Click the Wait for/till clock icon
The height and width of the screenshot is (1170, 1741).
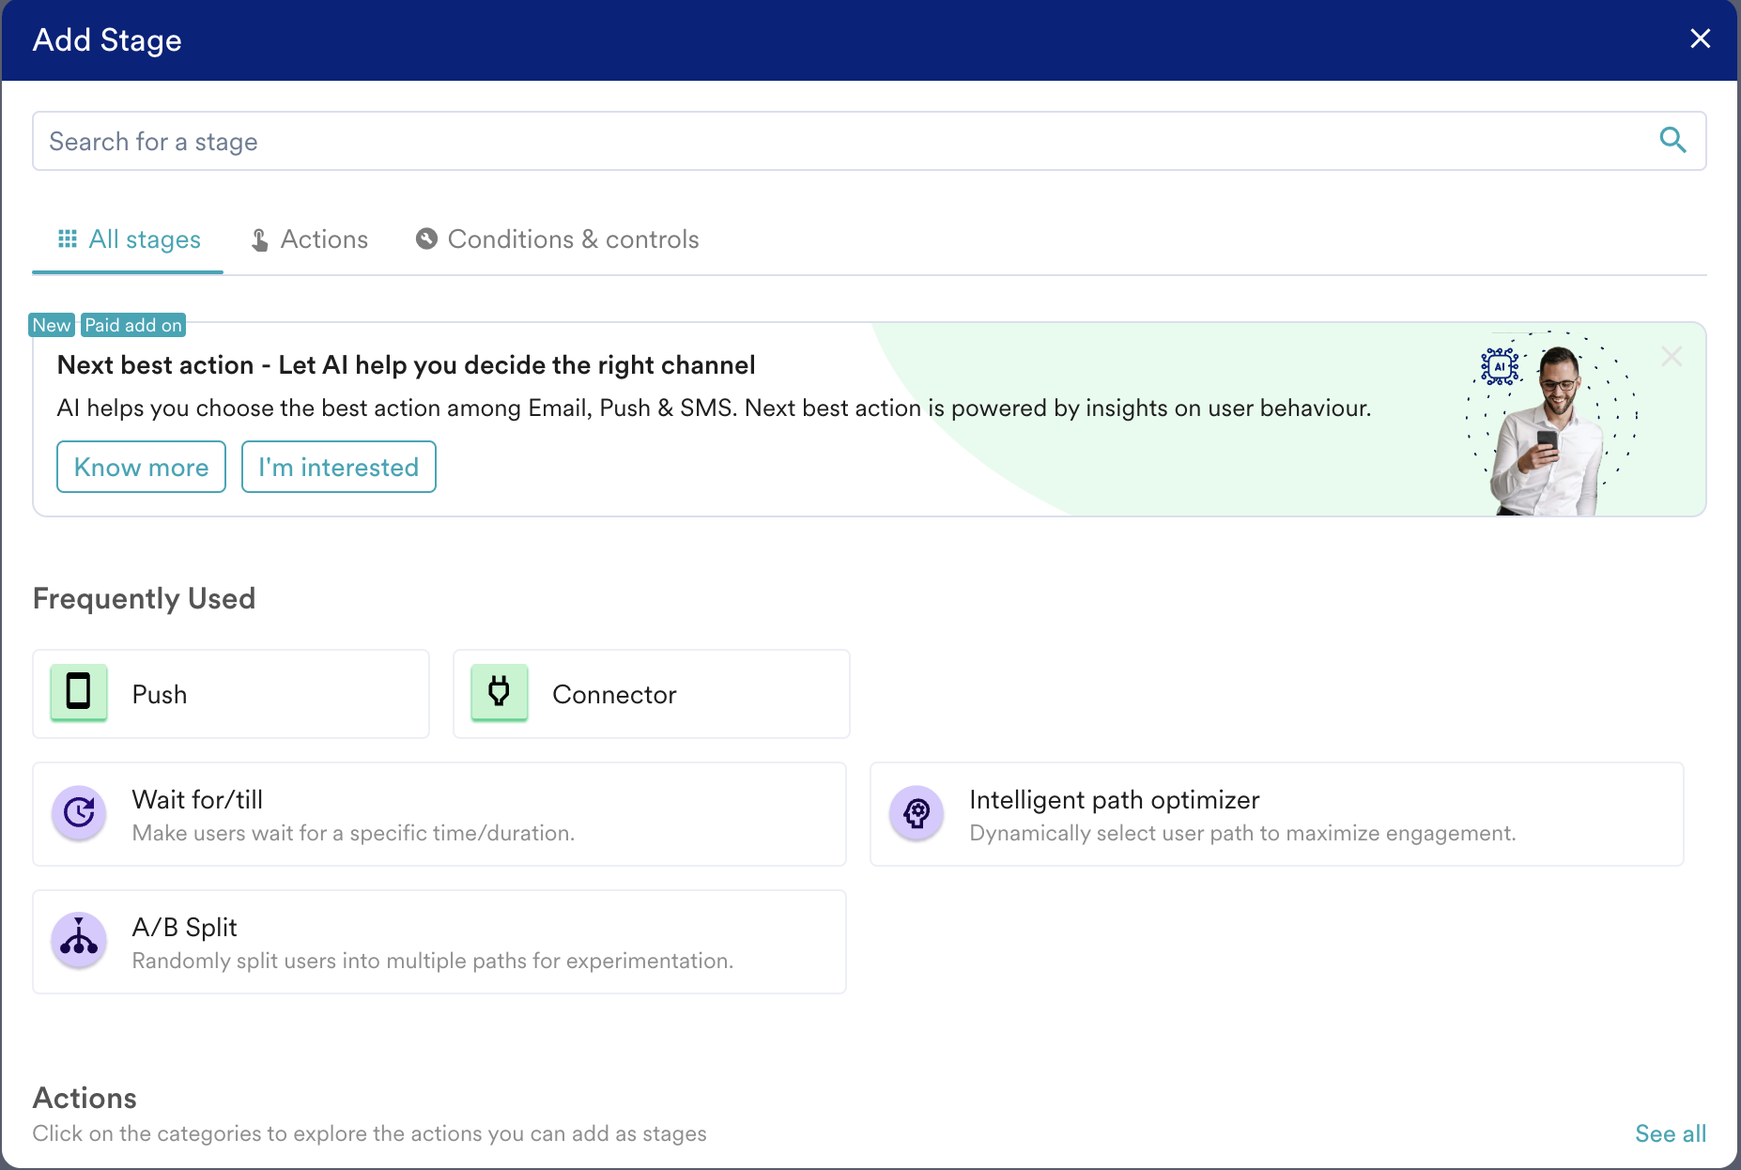(x=79, y=812)
